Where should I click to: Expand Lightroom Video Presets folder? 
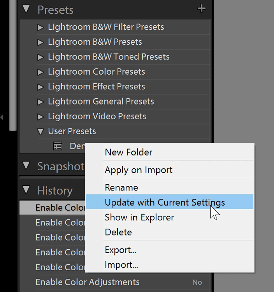point(40,117)
